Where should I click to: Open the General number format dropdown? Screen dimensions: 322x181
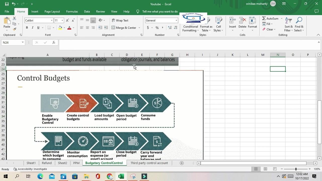176,20
